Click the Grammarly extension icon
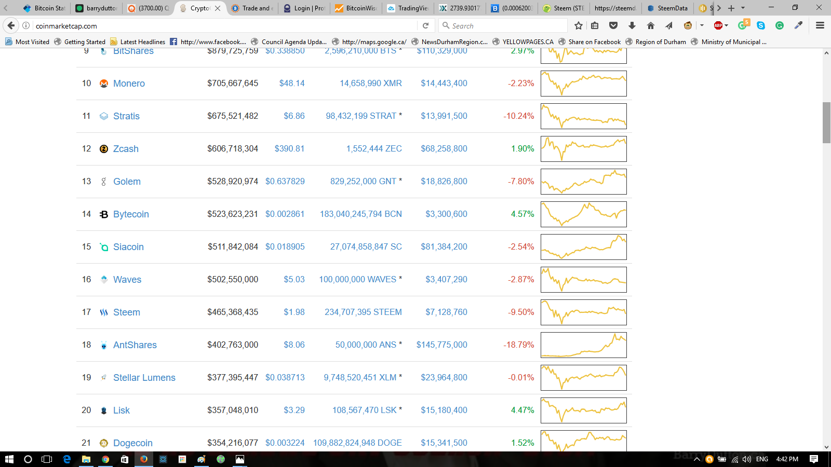Image resolution: width=831 pixels, height=467 pixels. coord(780,25)
